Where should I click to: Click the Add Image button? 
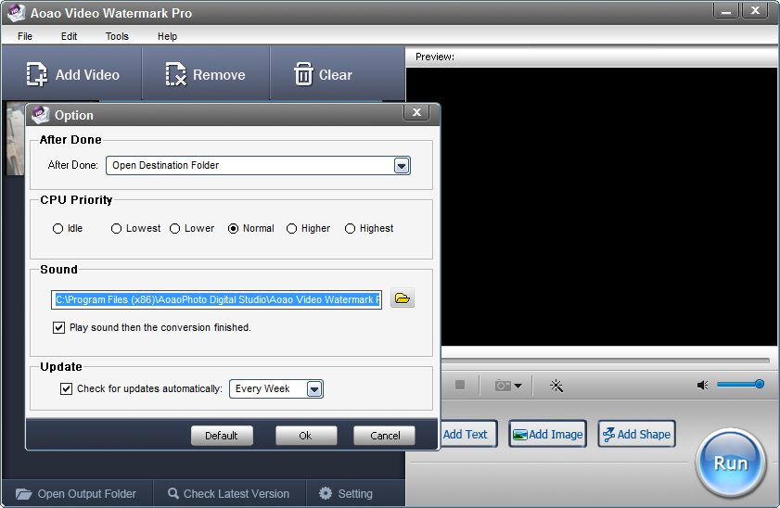click(548, 435)
